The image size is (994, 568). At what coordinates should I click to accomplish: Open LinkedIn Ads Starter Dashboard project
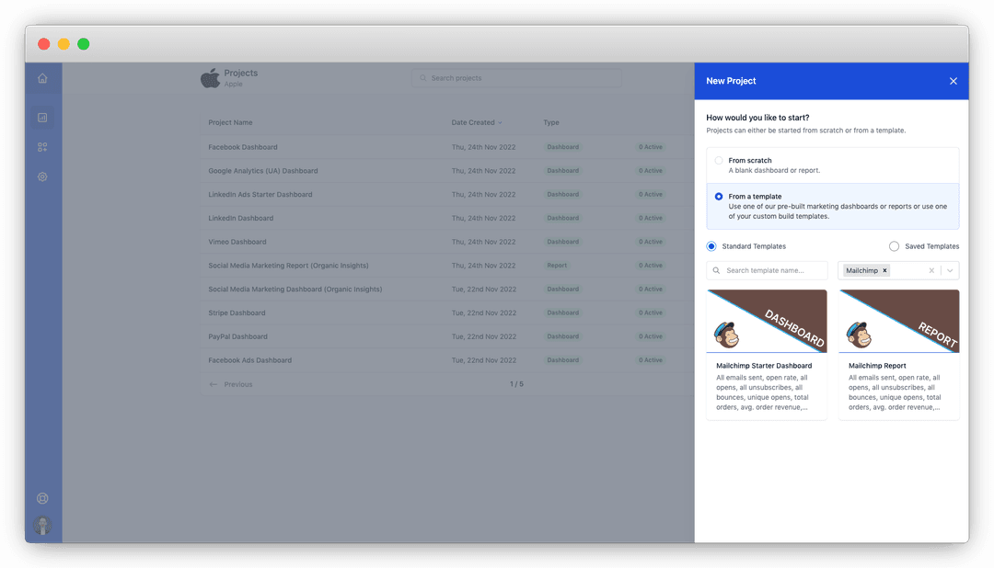[x=260, y=195]
